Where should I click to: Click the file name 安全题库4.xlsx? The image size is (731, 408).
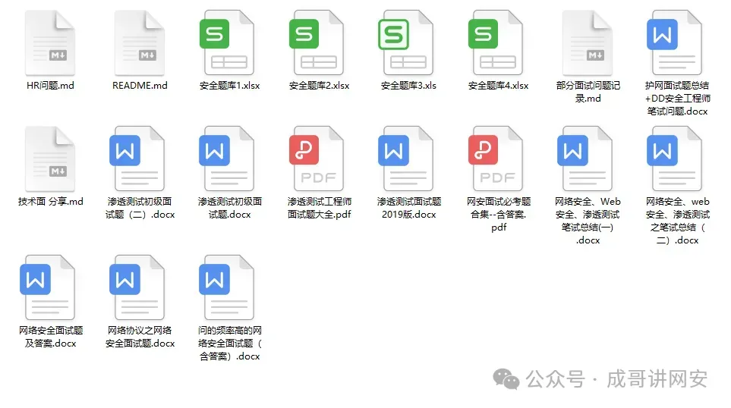[x=498, y=86]
